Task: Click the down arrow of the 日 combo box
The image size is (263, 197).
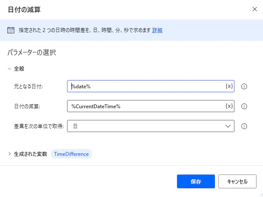Action: coord(228,126)
